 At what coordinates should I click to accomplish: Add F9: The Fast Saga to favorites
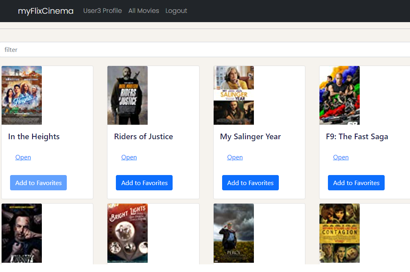356,183
